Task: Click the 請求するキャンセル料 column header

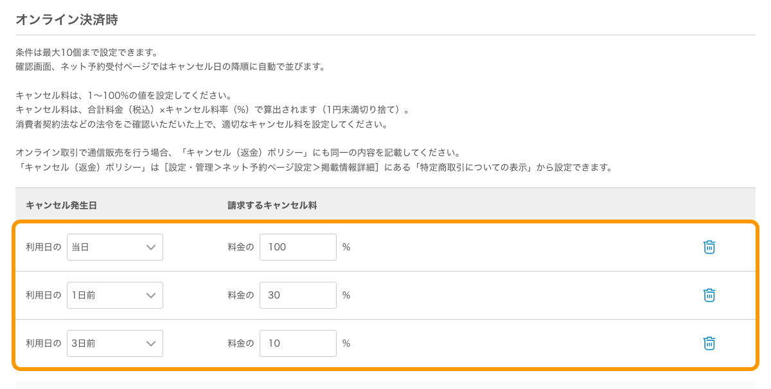Action: 272,205
